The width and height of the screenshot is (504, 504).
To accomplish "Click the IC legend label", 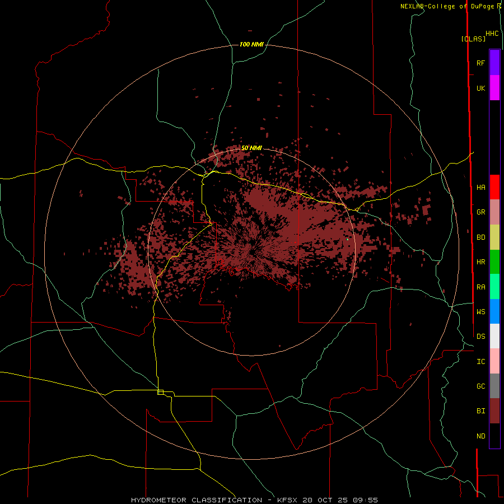I will tap(480, 362).
